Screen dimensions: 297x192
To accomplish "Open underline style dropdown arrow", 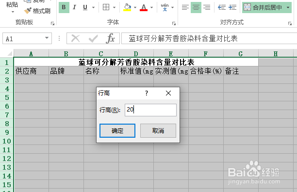I will (93, 8).
